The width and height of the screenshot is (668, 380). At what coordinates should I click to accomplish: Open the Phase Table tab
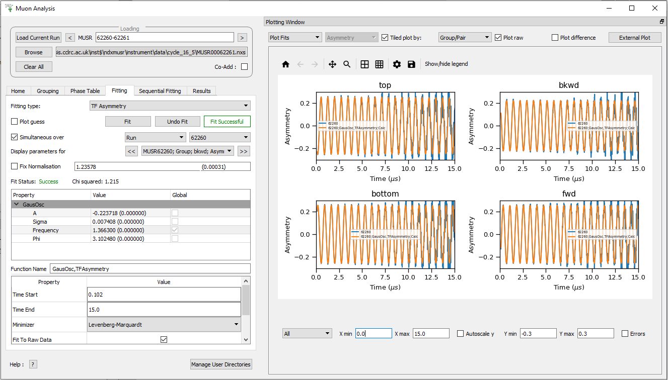pyautogui.click(x=85, y=91)
